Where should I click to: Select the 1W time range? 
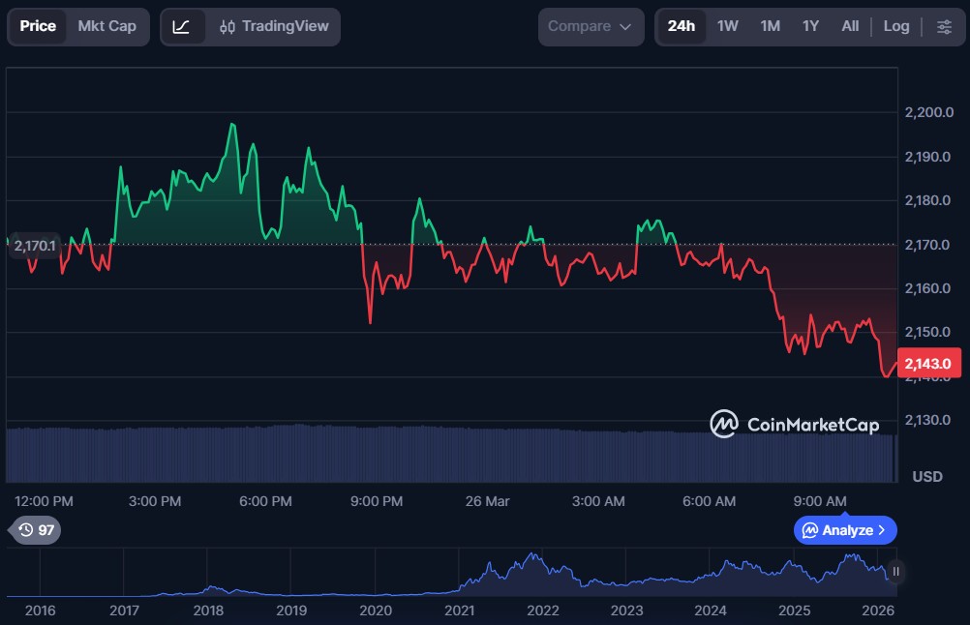click(x=727, y=27)
